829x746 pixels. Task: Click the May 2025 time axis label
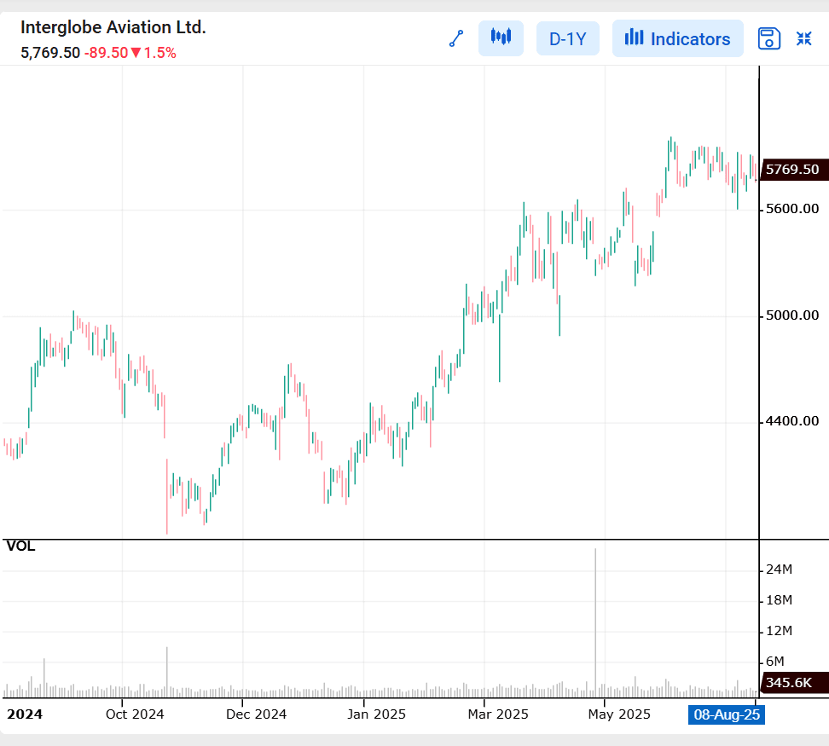[619, 714]
